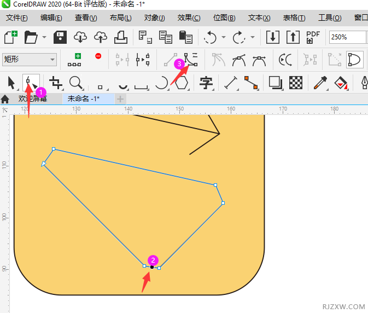Click the red Delete nodes button

[98, 56]
